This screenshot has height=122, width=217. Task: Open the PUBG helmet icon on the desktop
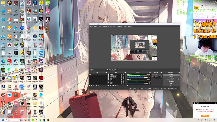(x=35, y=36)
